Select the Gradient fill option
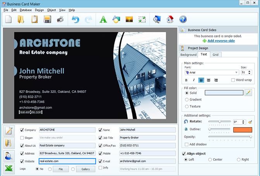This screenshot has height=176, width=260. coord(187,100)
